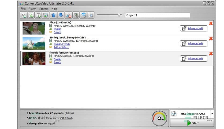Click the quality gauge dial

point(159,118)
